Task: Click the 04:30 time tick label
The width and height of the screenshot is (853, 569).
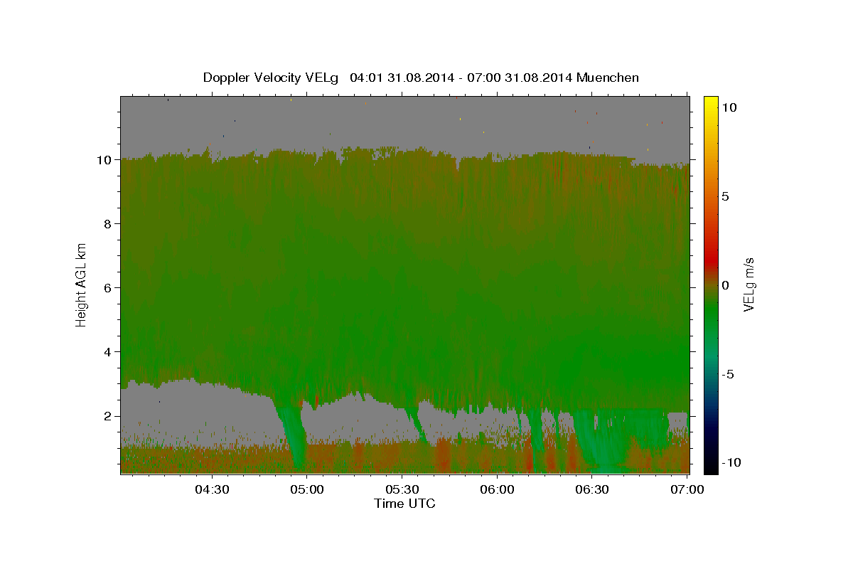Action: (x=211, y=489)
